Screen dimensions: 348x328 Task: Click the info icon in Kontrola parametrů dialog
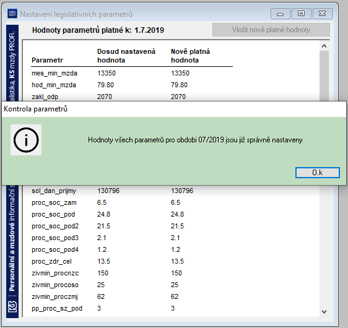26,140
